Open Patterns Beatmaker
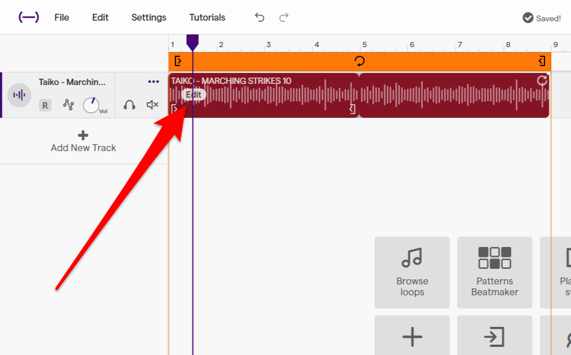The width and height of the screenshot is (571, 355). click(495, 273)
